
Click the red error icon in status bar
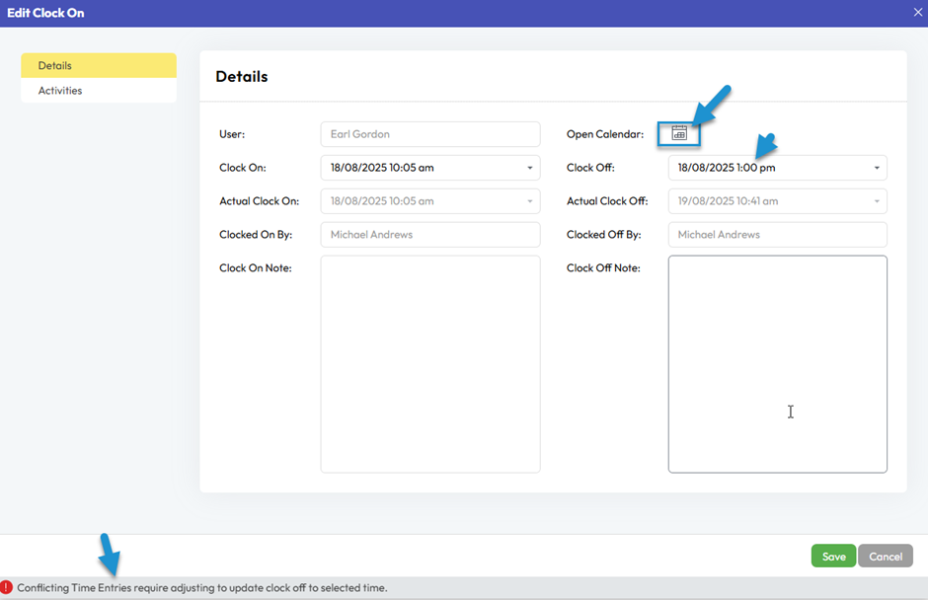coord(7,587)
